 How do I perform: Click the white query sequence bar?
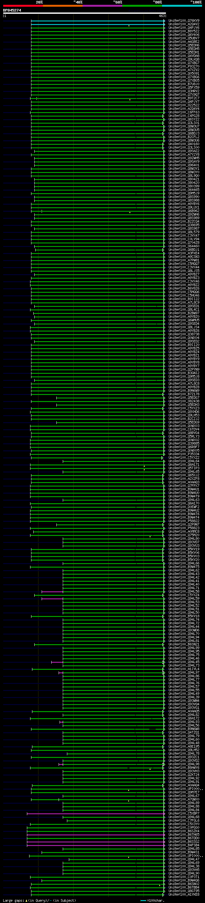[x=85, y=13]
